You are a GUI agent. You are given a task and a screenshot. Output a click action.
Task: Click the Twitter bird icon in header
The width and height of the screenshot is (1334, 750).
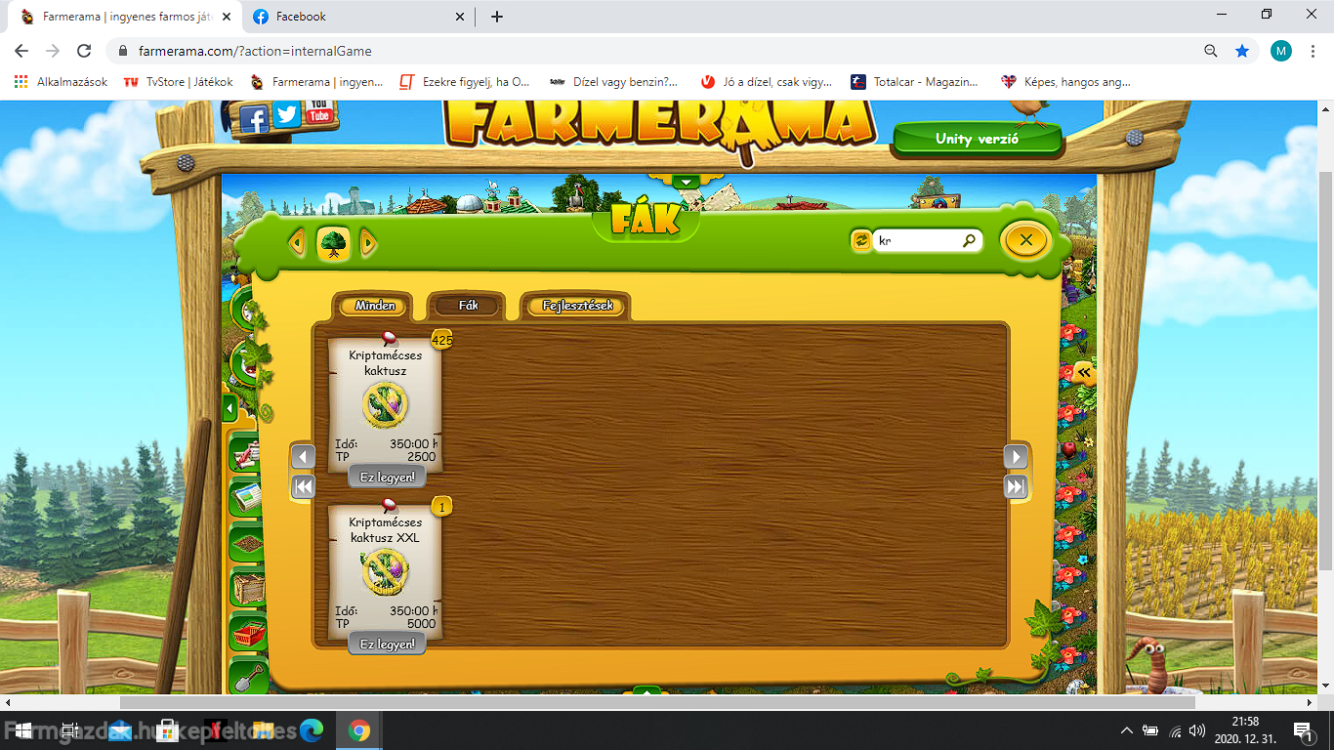point(286,115)
